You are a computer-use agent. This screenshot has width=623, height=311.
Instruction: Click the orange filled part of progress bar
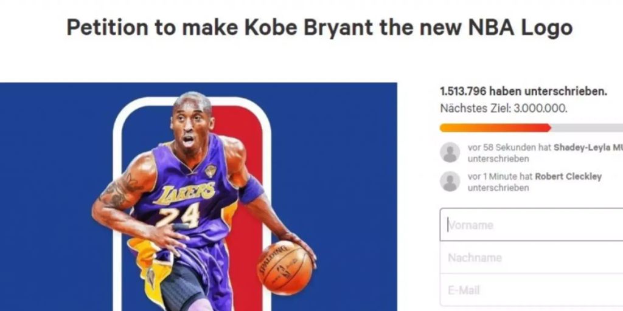tap(495, 128)
